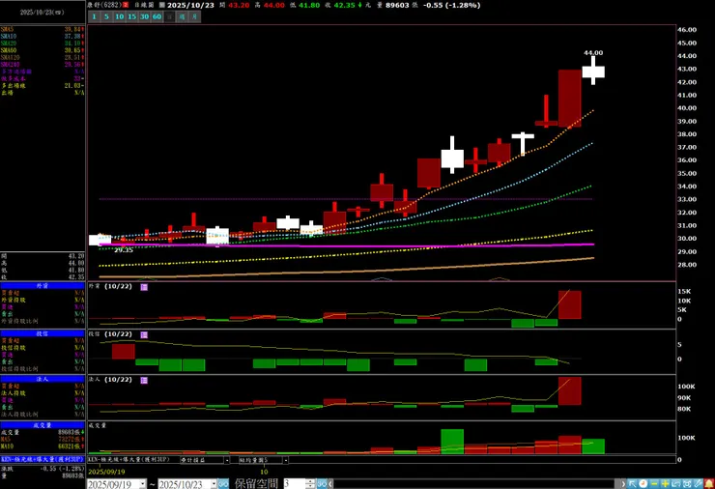Adjust the 保留空間 spinner arrows
Viewport: 715px width, 489px height.
(x=310, y=483)
